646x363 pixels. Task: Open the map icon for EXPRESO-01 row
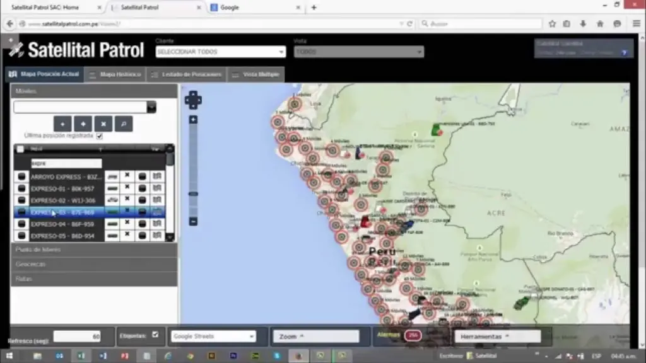[157, 188]
